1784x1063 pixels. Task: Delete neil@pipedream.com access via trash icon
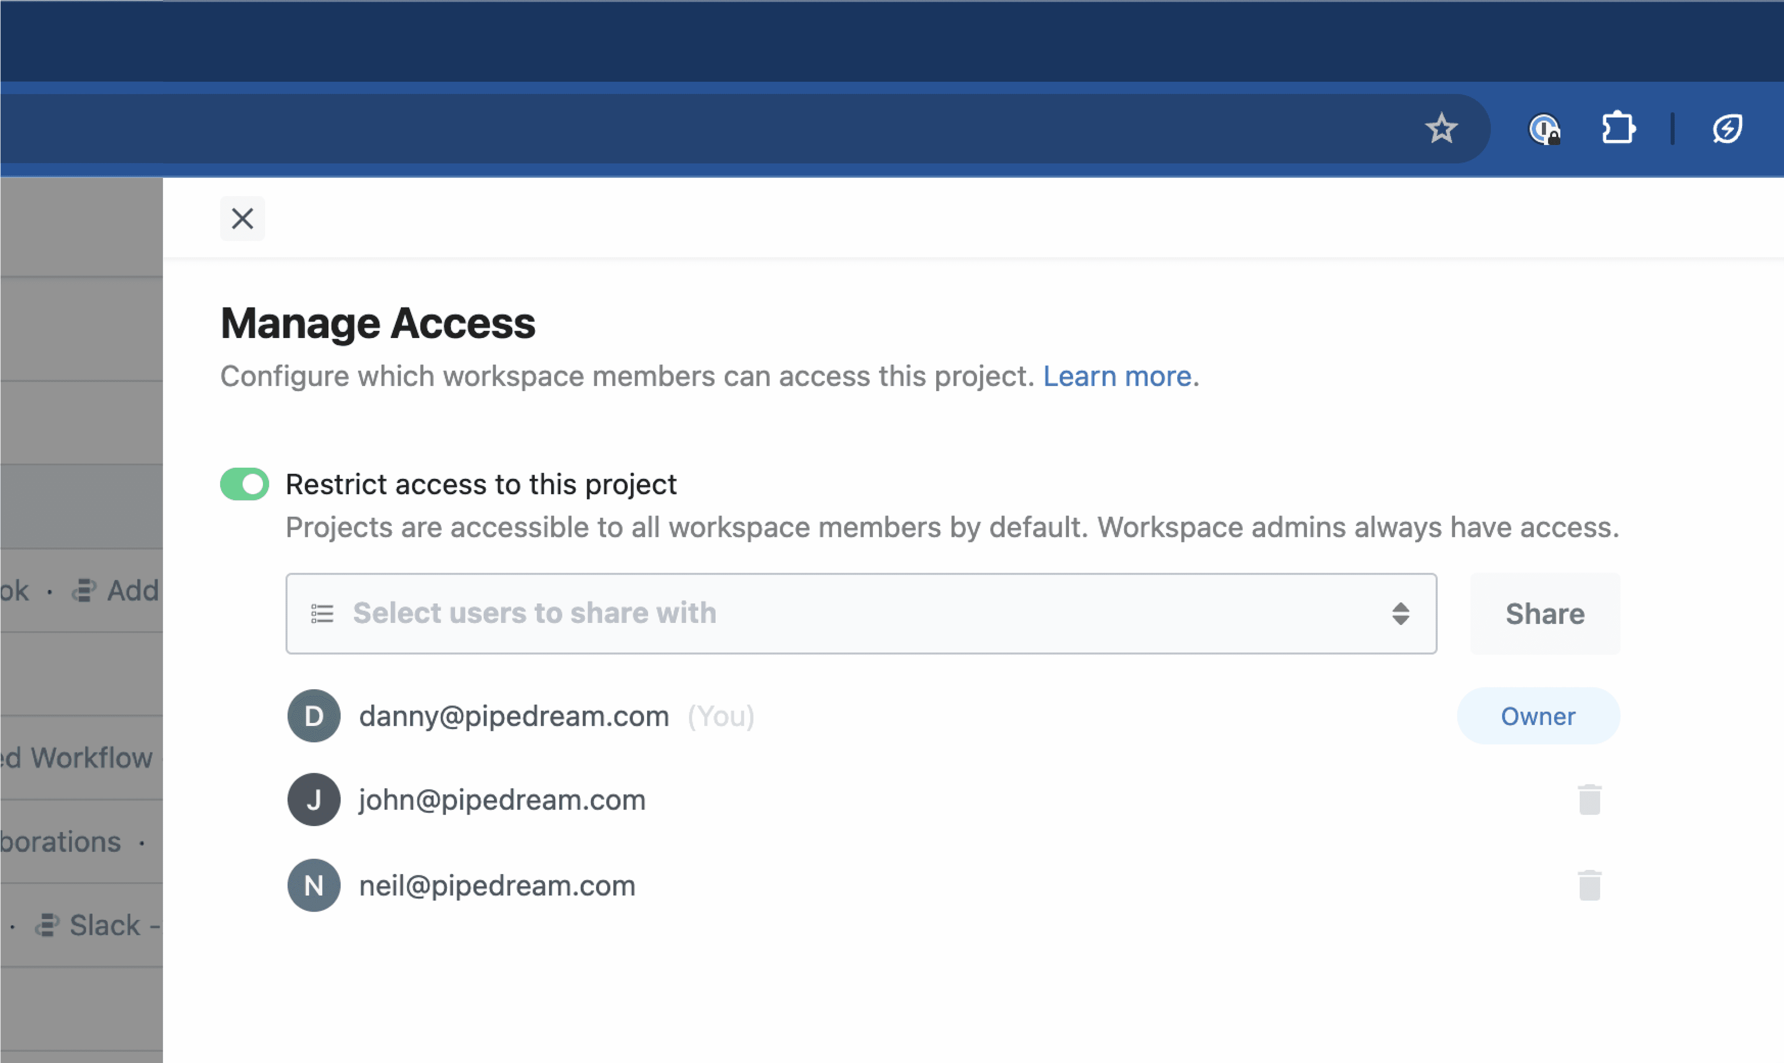pyautogui.click(x=1589, y=885)
